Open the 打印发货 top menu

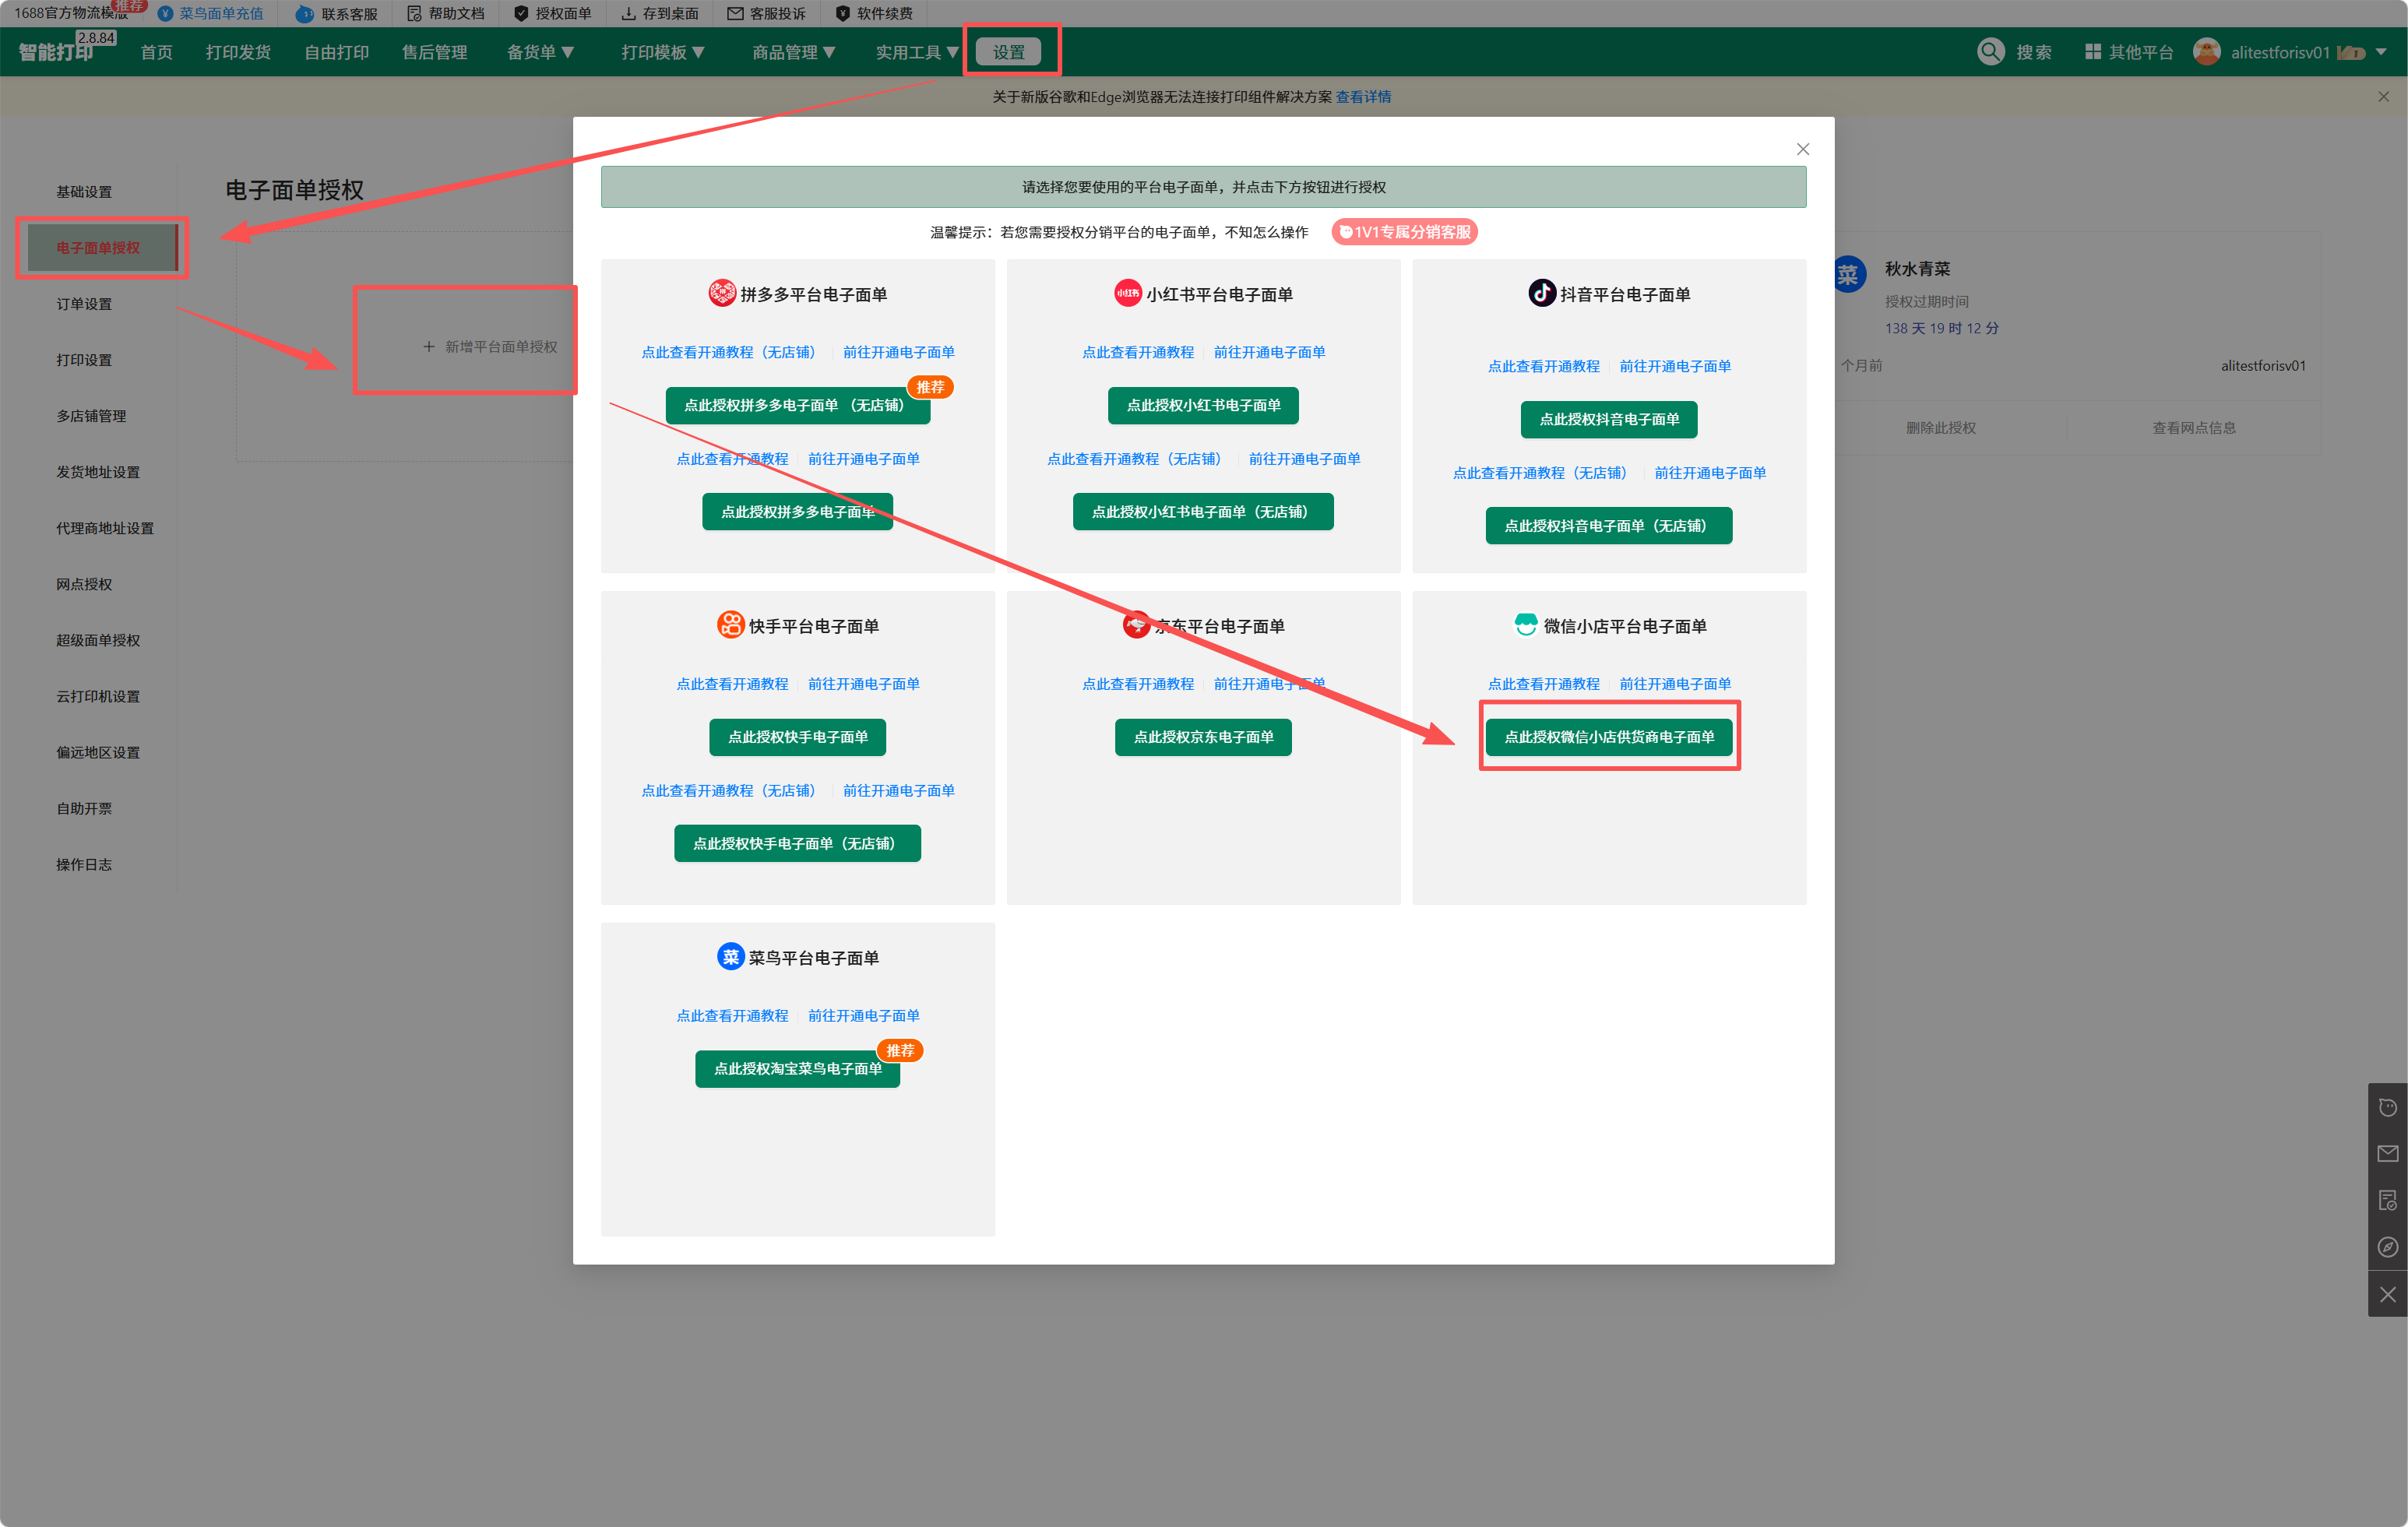pyautogui.click(x=238, y=52)
